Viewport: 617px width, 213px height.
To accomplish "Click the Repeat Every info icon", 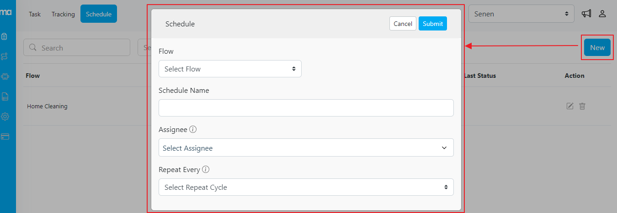I will pyautogui.click(x=206, y=170).
